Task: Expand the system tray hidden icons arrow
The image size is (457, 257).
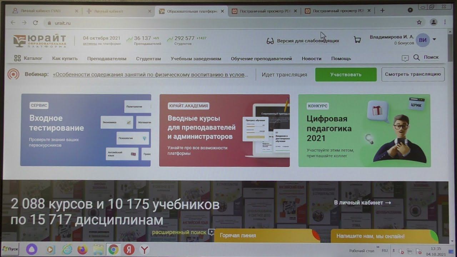Action: (x=393, y=251)
